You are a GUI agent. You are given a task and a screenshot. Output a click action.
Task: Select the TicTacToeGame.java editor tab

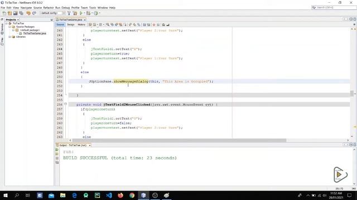coord(70,20)
